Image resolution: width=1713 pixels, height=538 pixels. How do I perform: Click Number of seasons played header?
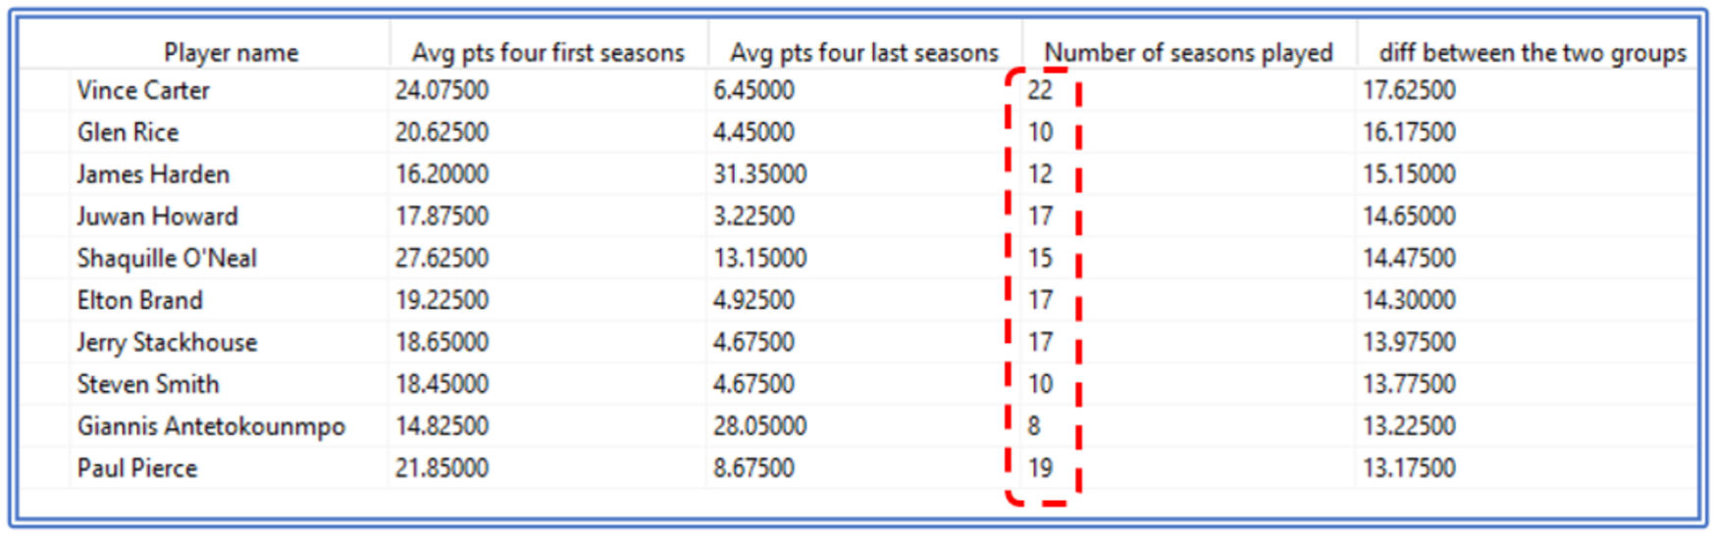coord(1188,52)
